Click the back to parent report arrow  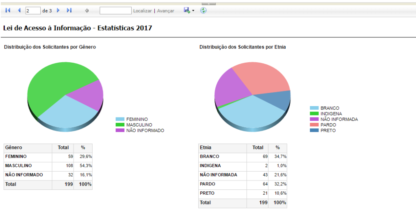tap(87, 11)
